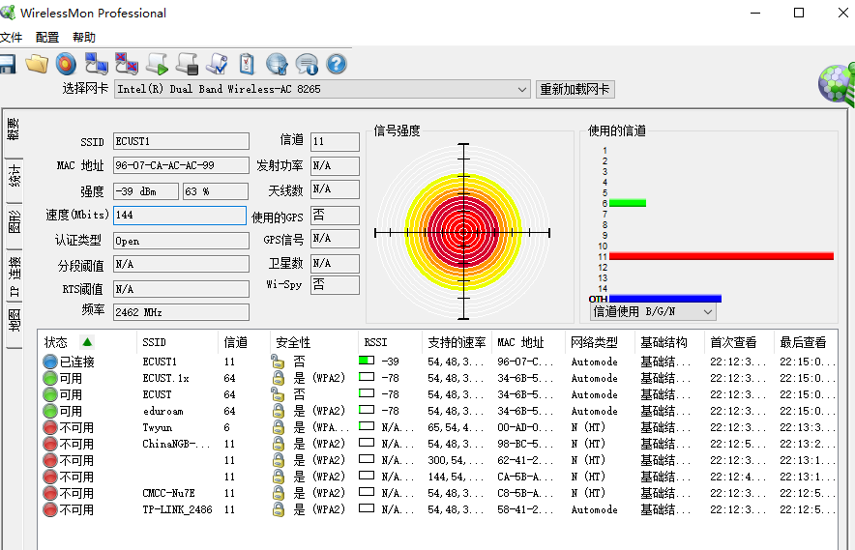Click the WirelessMon globe logo at right

(x=837, y=83)
